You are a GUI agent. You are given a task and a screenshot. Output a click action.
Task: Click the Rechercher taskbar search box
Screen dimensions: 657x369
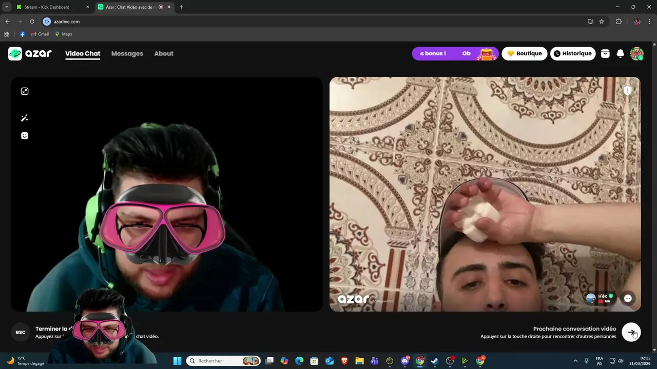[224, 361]
